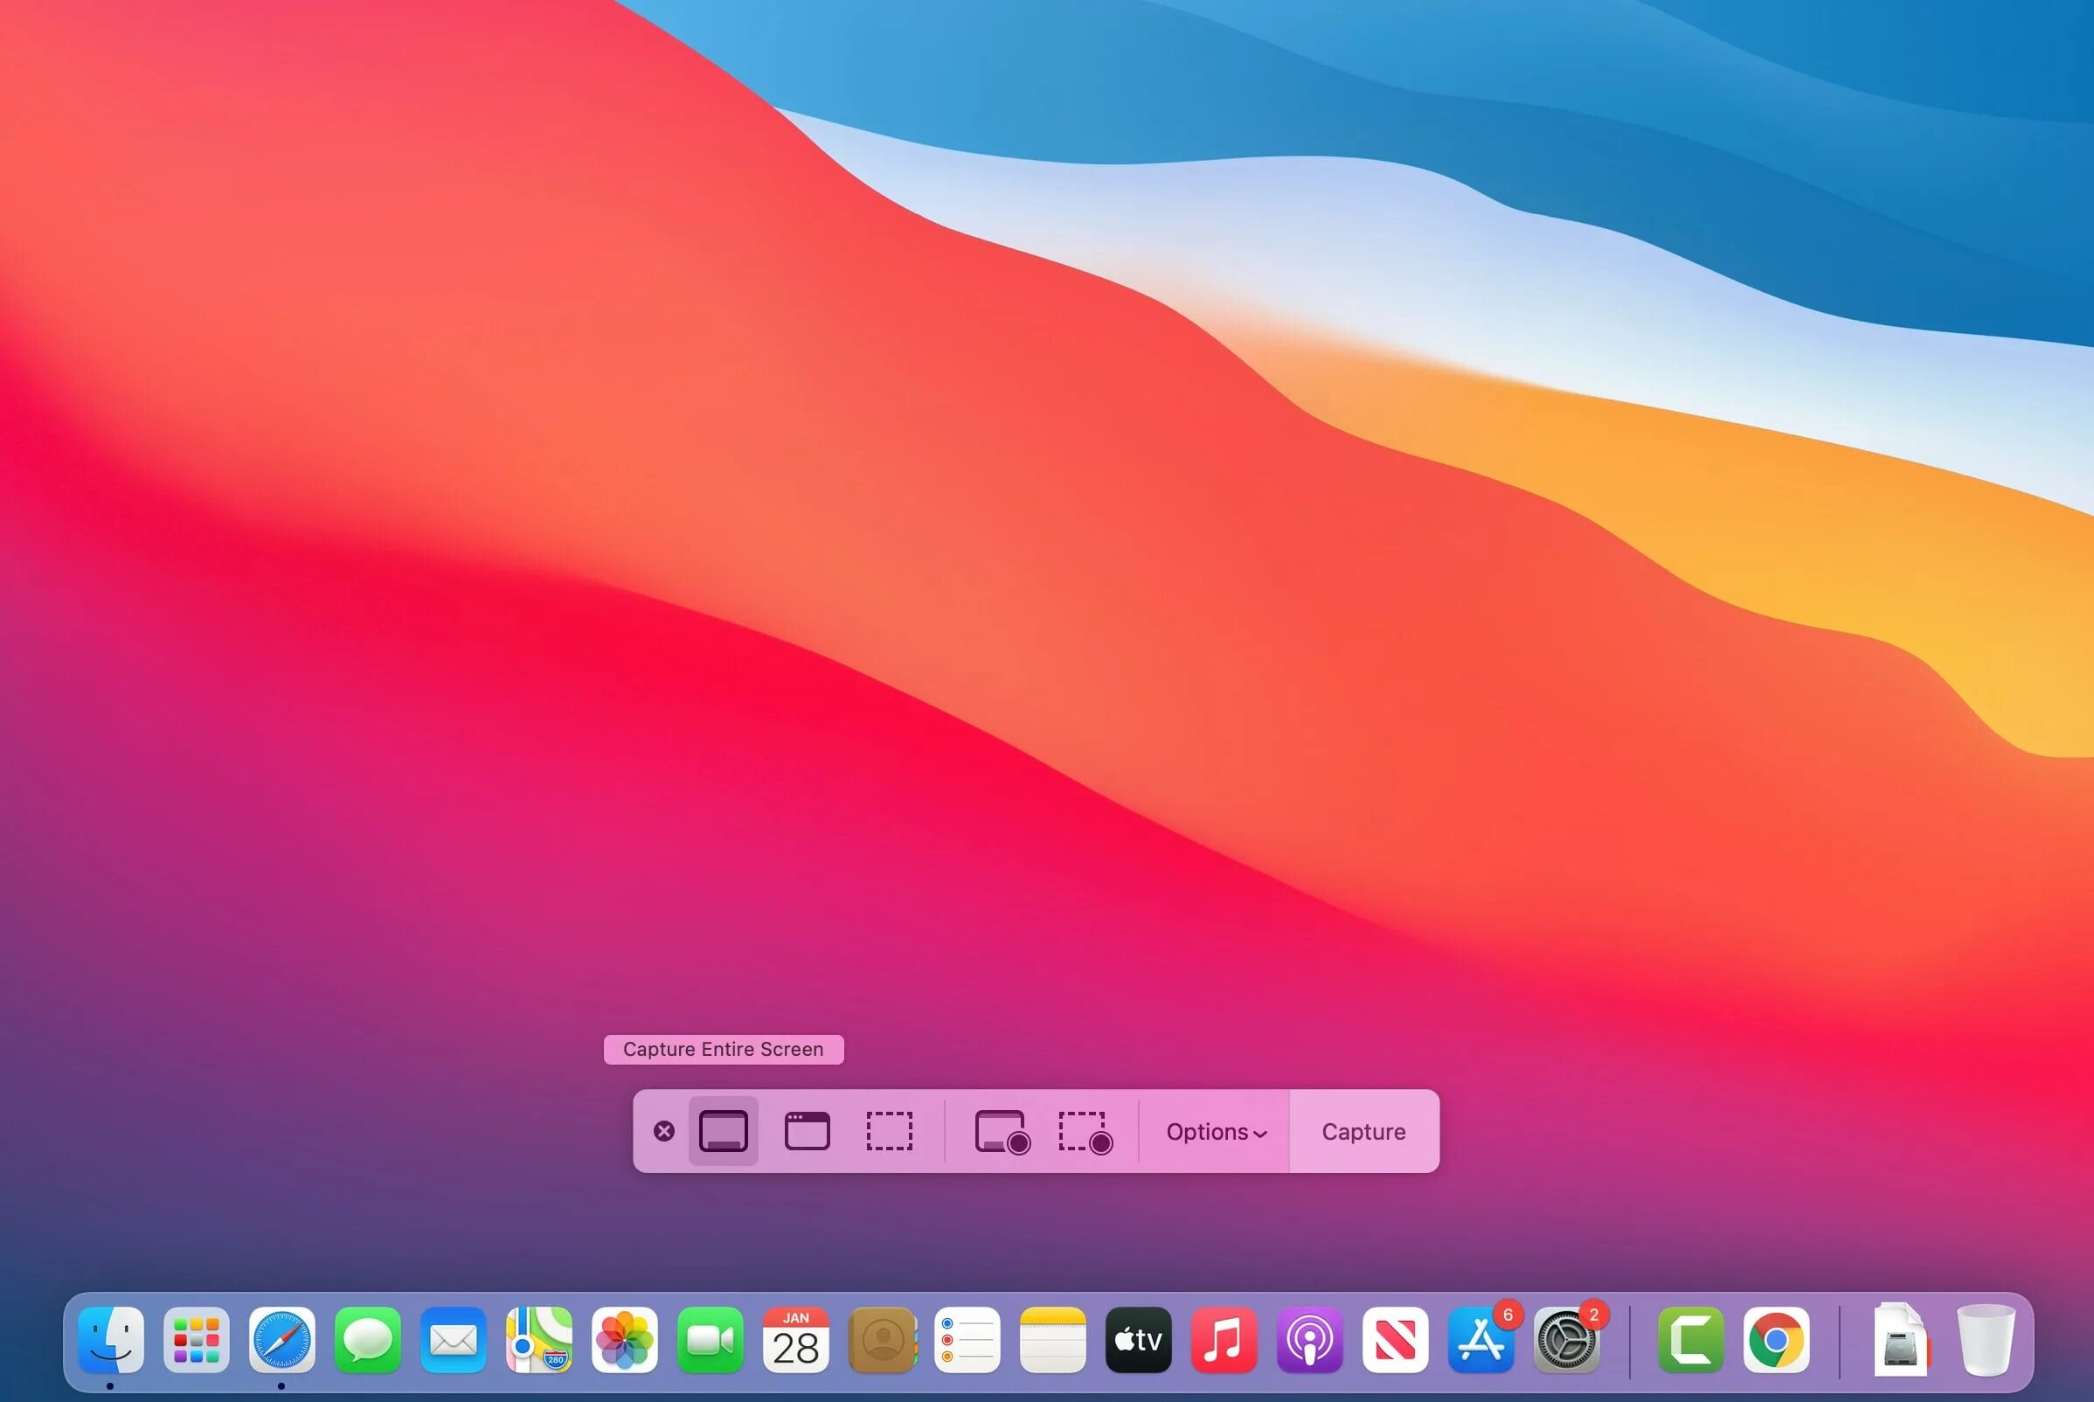Open the Options dropdown menu
Screen dimensions: 2094x1402
click(1215, 1132)
